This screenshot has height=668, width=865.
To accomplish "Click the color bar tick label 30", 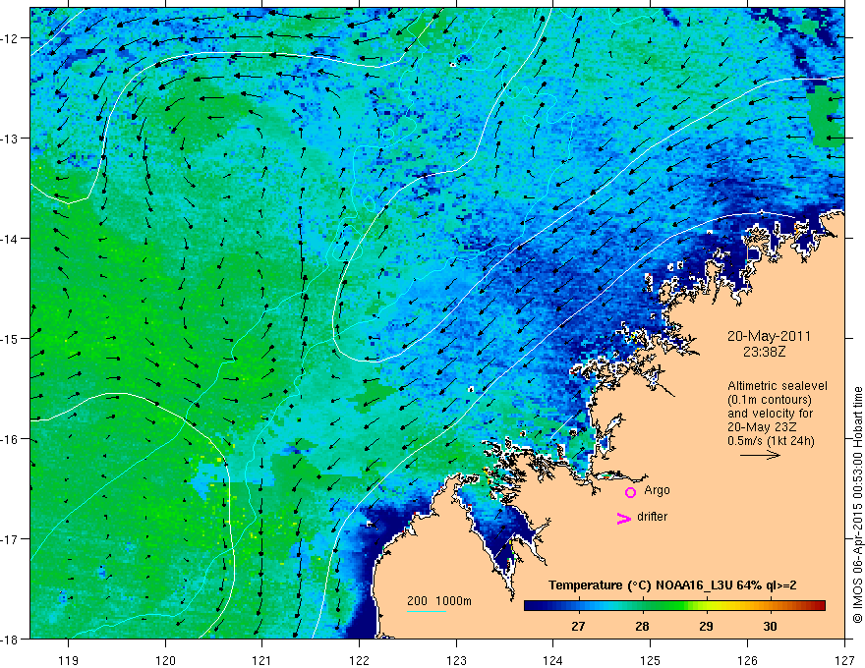I will [x=770, y=626].
